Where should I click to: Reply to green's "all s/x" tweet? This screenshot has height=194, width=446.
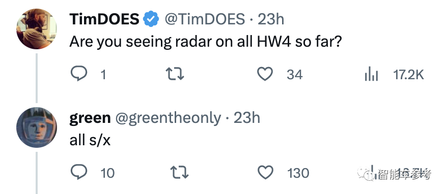click(78, 173)
